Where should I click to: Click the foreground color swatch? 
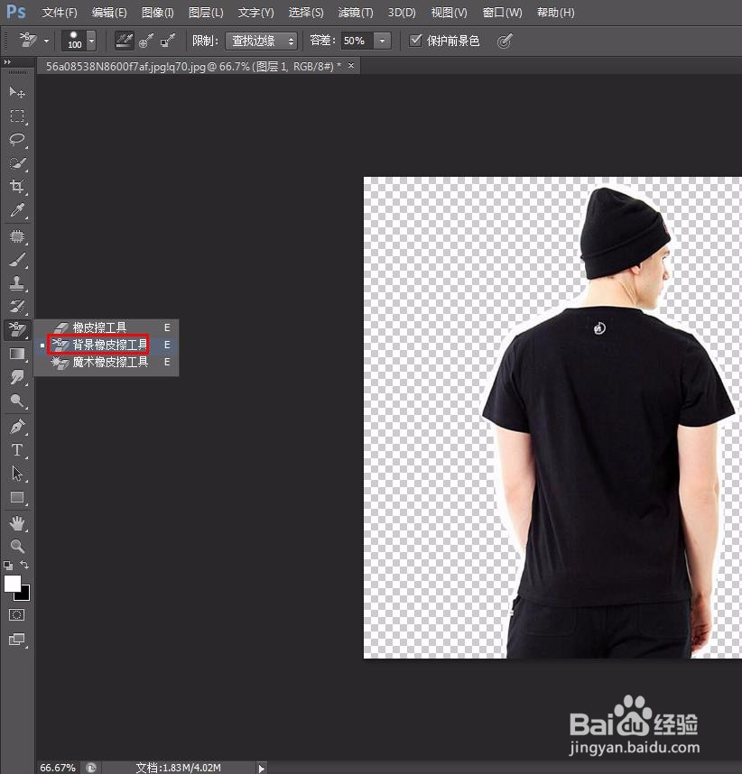click(x=13, y=583)
